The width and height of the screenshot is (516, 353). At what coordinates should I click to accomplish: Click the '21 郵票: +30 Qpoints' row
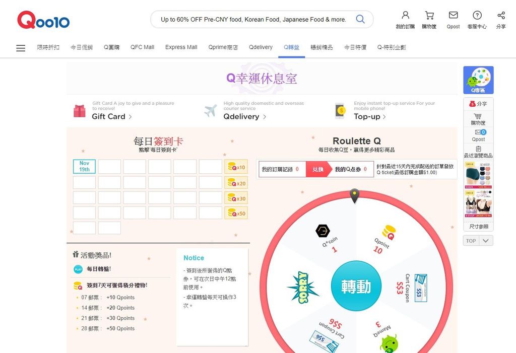click(108, 318)
